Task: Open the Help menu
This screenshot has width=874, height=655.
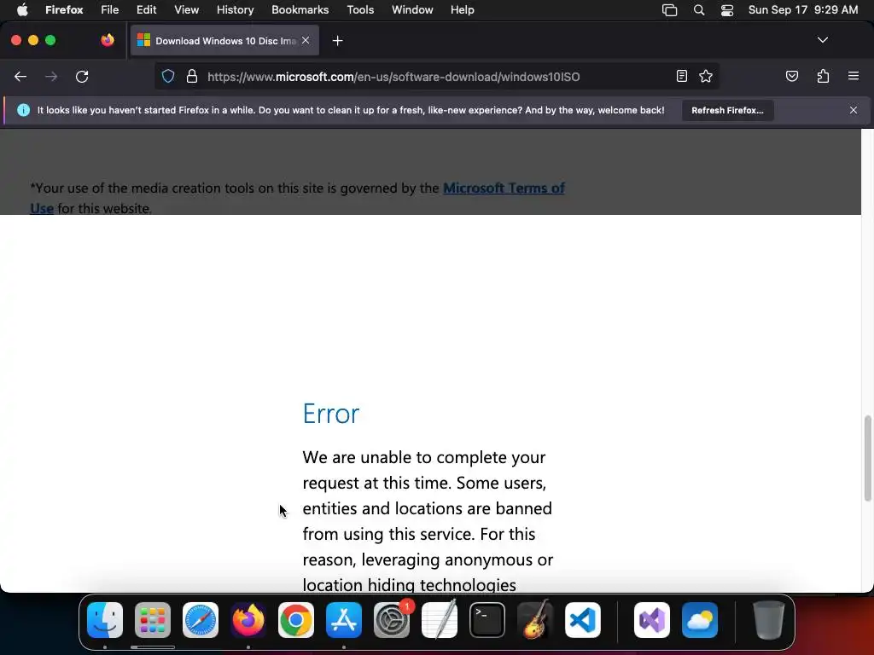Action: pyautogui.click(x=462, y=10)
